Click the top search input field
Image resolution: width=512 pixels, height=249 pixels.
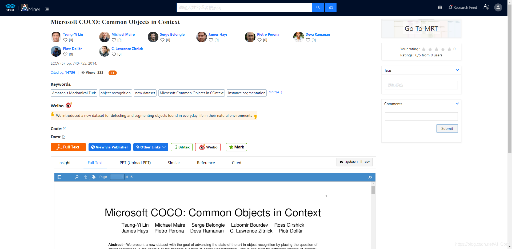click(x=244, y=7)
